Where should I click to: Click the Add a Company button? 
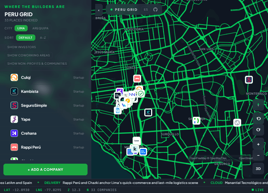(x=45, y=169)
